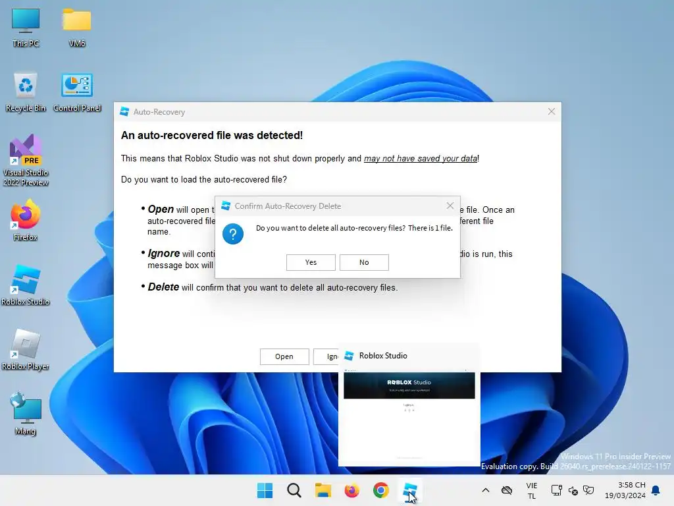Select the Roblox Player desktop shortcut
The width and height of the screenshot is (674, 506).
(x=26, y=349)
